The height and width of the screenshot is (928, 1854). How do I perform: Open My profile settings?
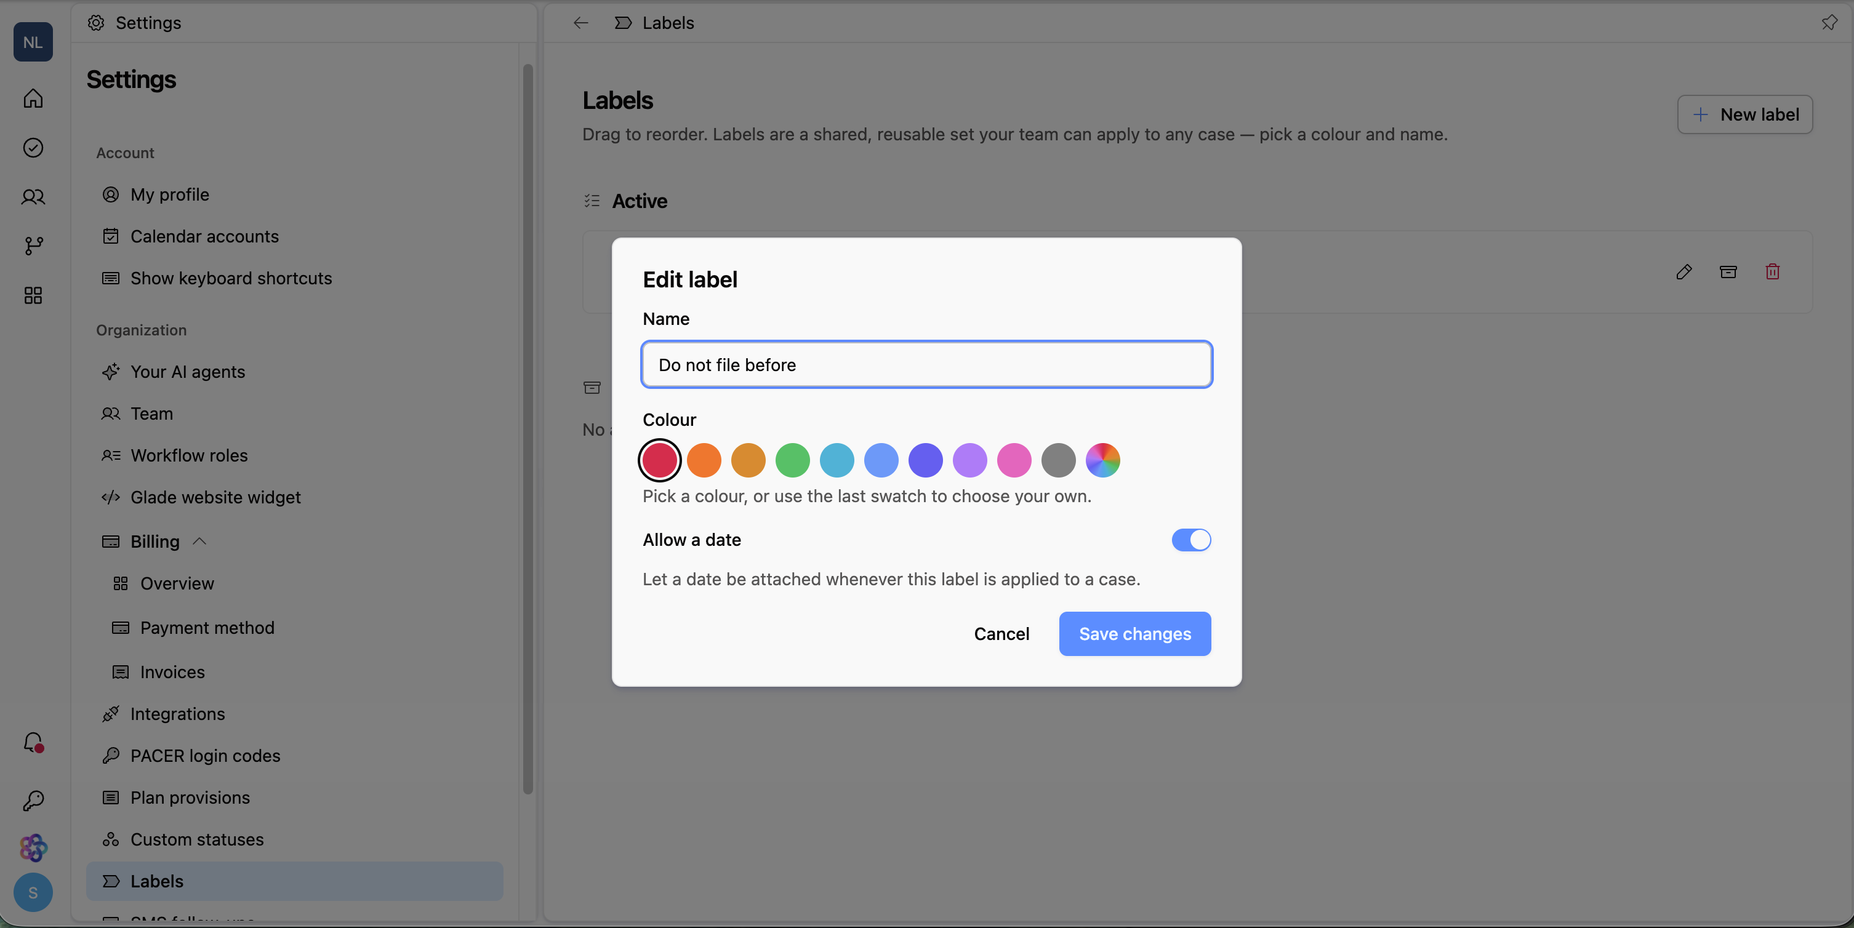click(295, 194)
